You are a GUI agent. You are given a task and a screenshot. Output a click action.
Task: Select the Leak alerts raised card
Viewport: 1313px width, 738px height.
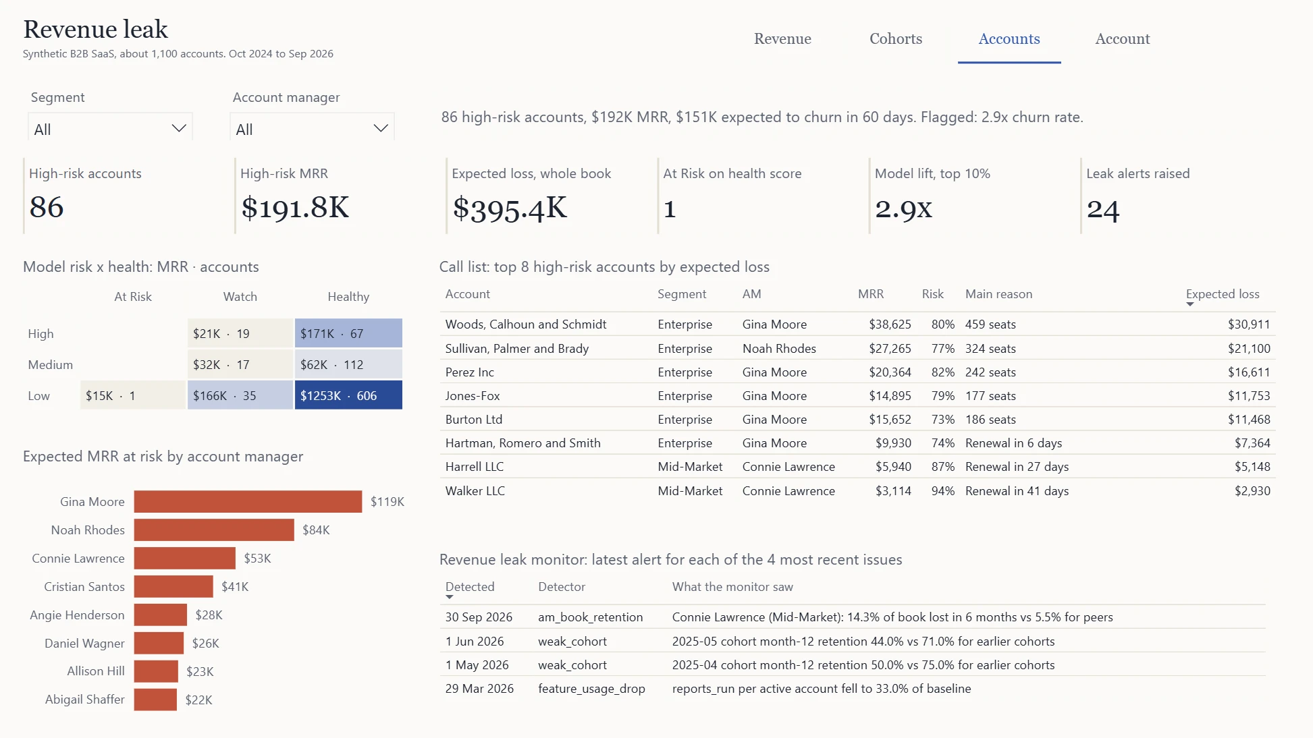click(x=1181, y=196)
